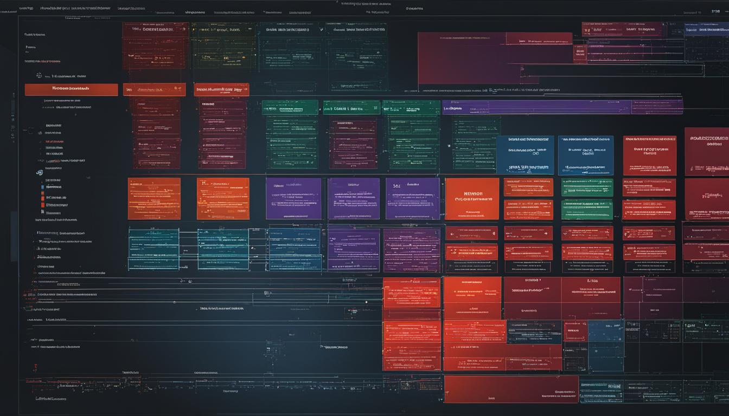Viewport: 729px width, 416px height.
Task: Click the wide orange bar at the bottom of the screen
Action: click(x=511, y=389)
